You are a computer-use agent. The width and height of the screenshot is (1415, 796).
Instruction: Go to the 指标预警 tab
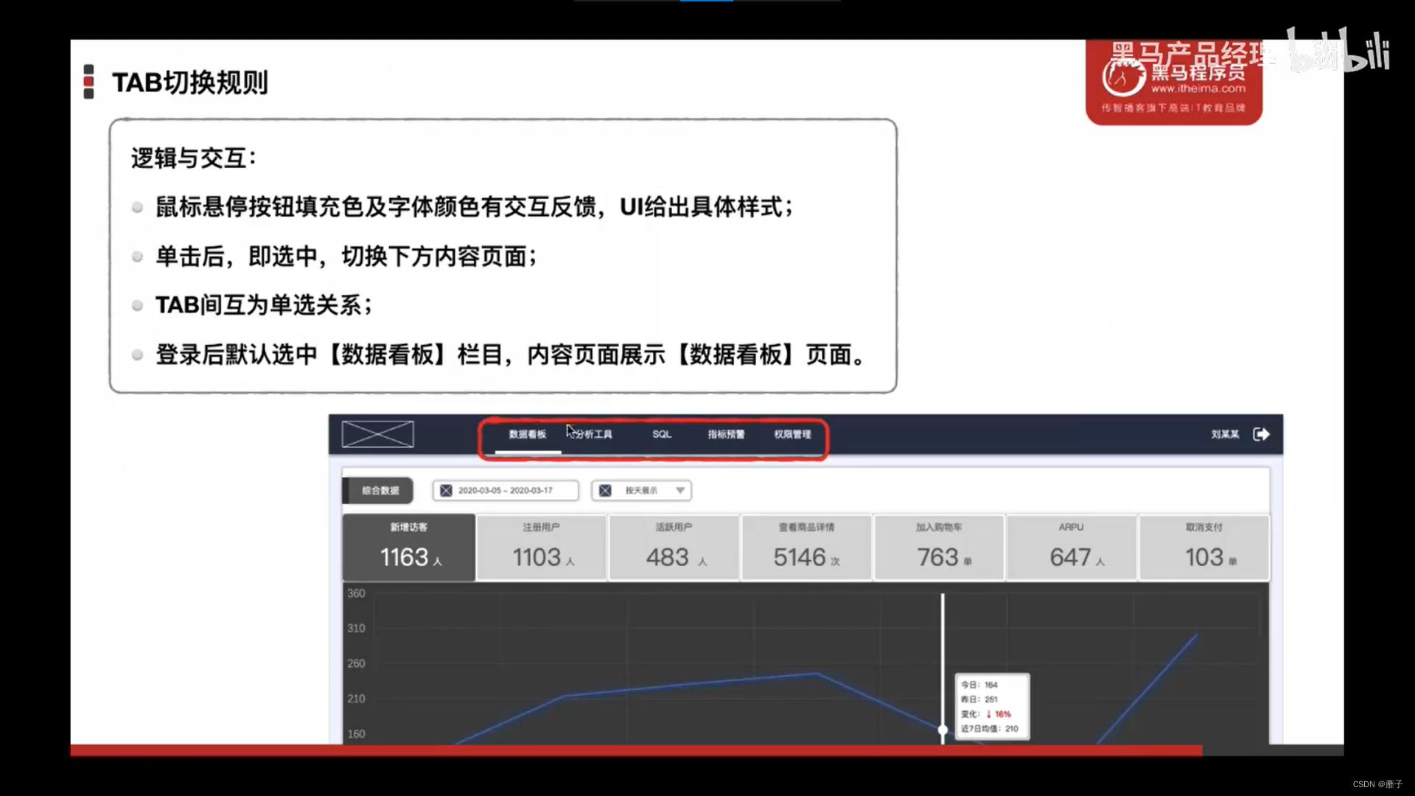pyautogui.click(x=726, y=434)
